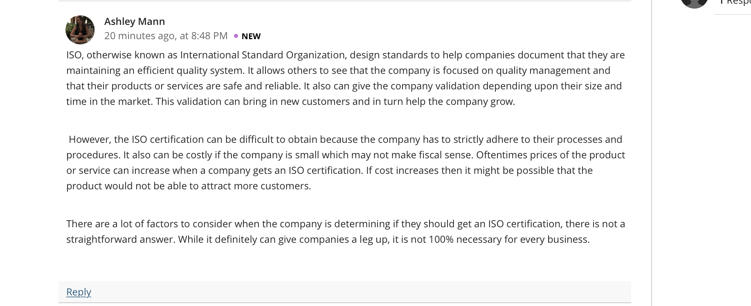Screen dimensions: 751x306
Task: Click the paragraph starting with However
Action: (346, 162)
